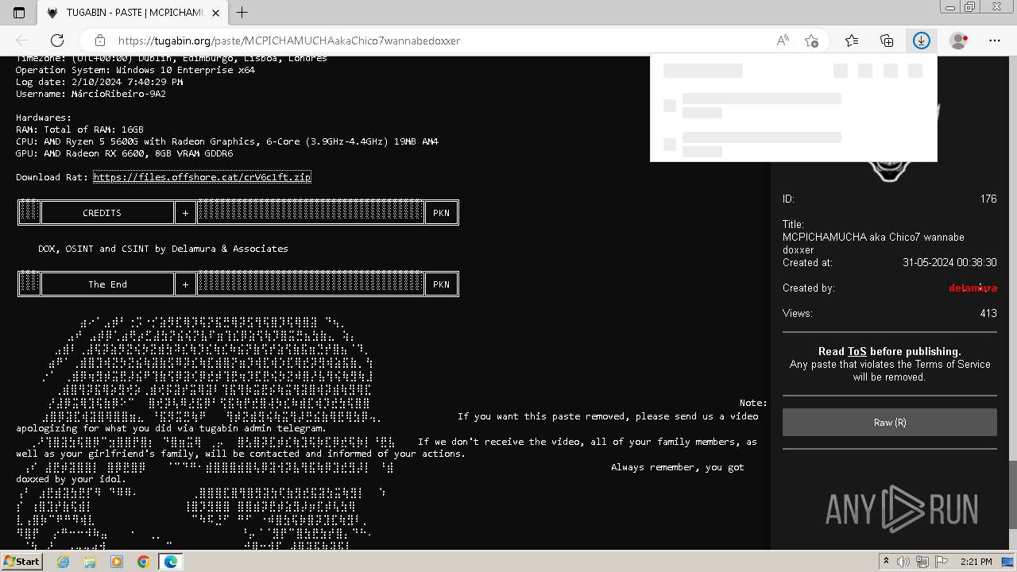Go back to the previous page
Screen dimensions: 1017x572
pos(22,41)
